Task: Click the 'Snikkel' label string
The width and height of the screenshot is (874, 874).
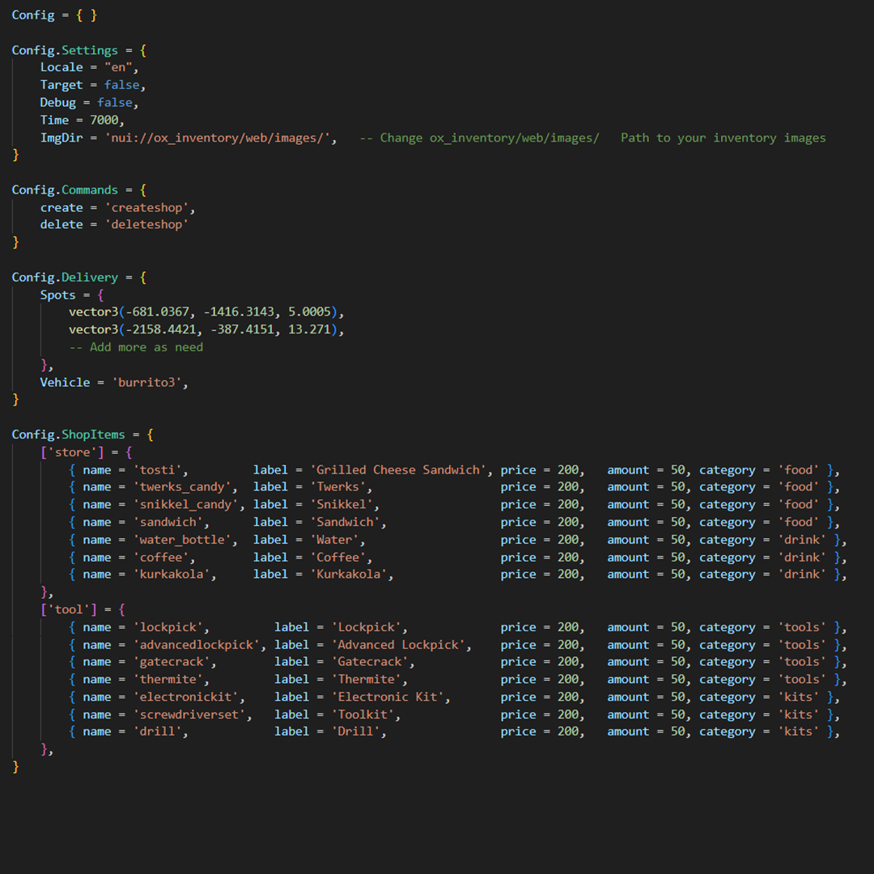Action: click(342, 504)
